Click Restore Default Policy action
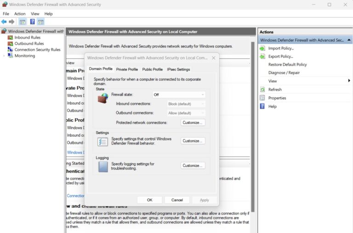 click(x=287, y=65)
